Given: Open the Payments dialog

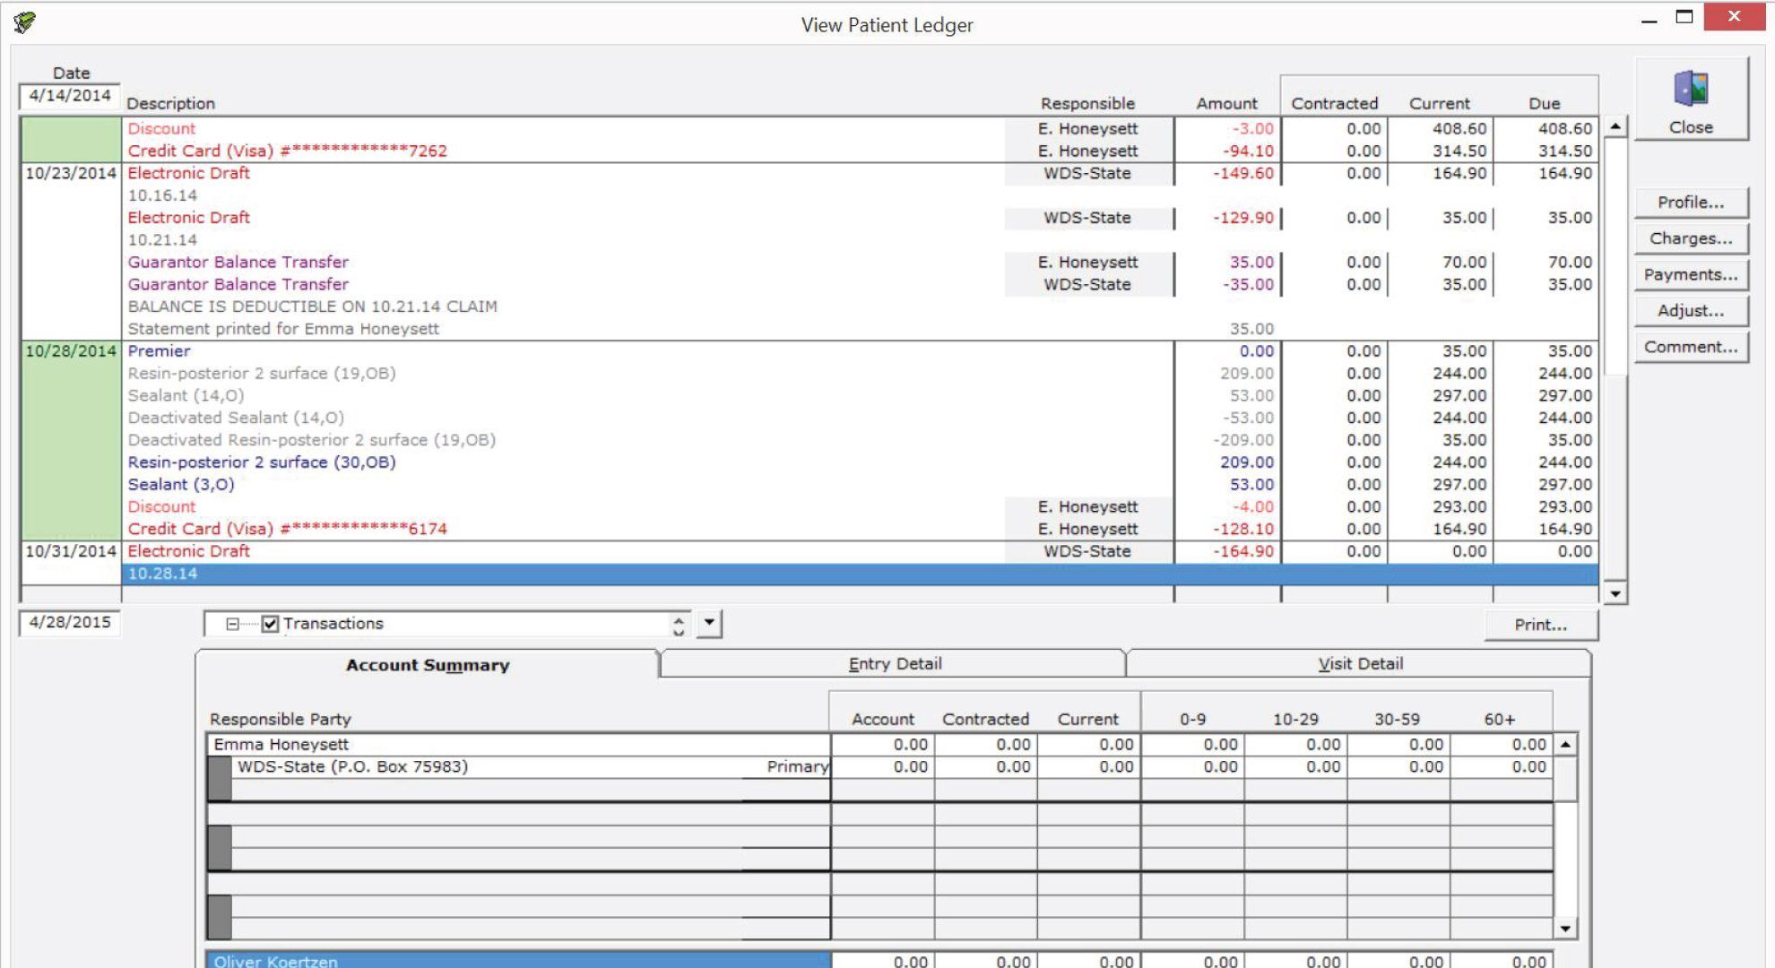Looking at the screenshot, I should 1691,275.
